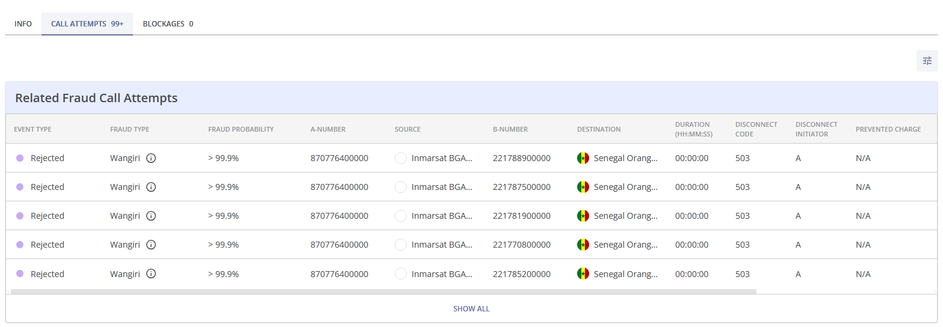Click disconnect initiator A in 221770800000 row
Image resolution: width=943 pixels, height=327 pixels.
798,245
